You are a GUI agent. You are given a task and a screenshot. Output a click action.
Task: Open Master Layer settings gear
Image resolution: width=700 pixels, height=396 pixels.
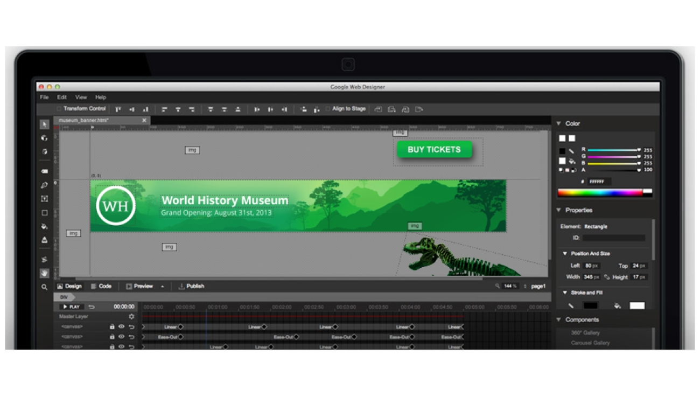pos(131,317)
